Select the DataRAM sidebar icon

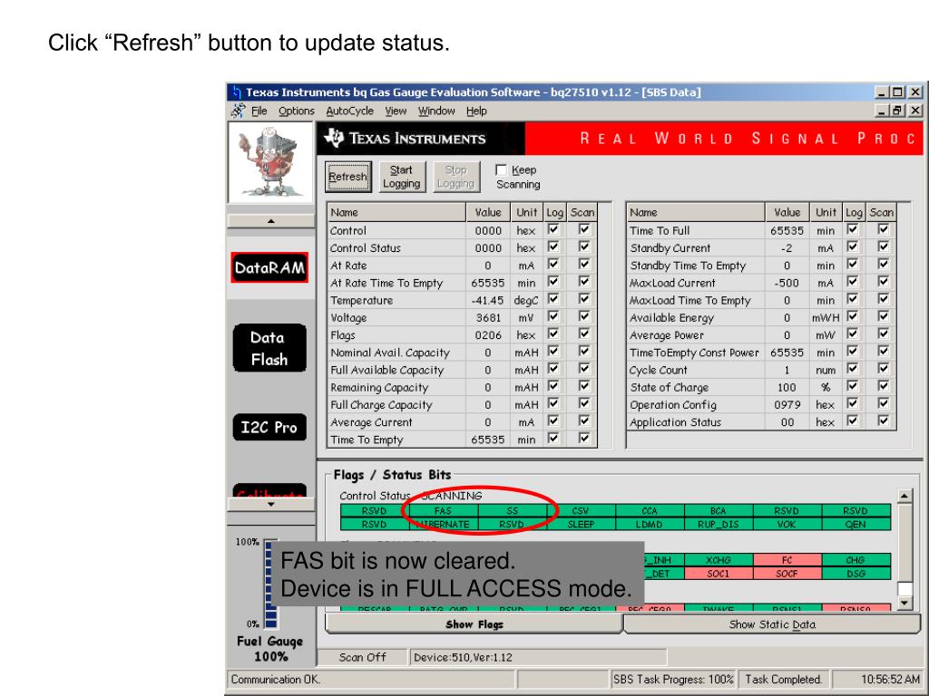pyautogui.click(x=269, y=267)
